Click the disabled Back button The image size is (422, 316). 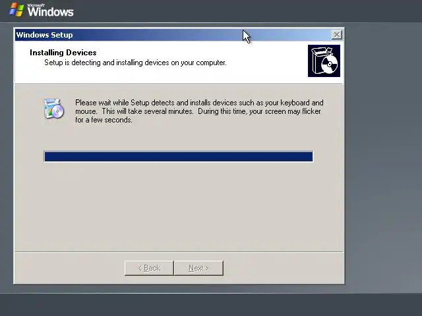[149, 268]
